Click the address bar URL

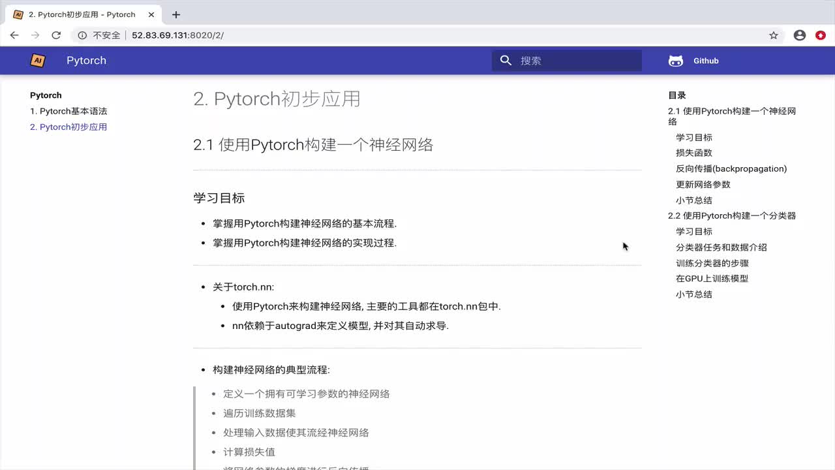tap(177, 35)
